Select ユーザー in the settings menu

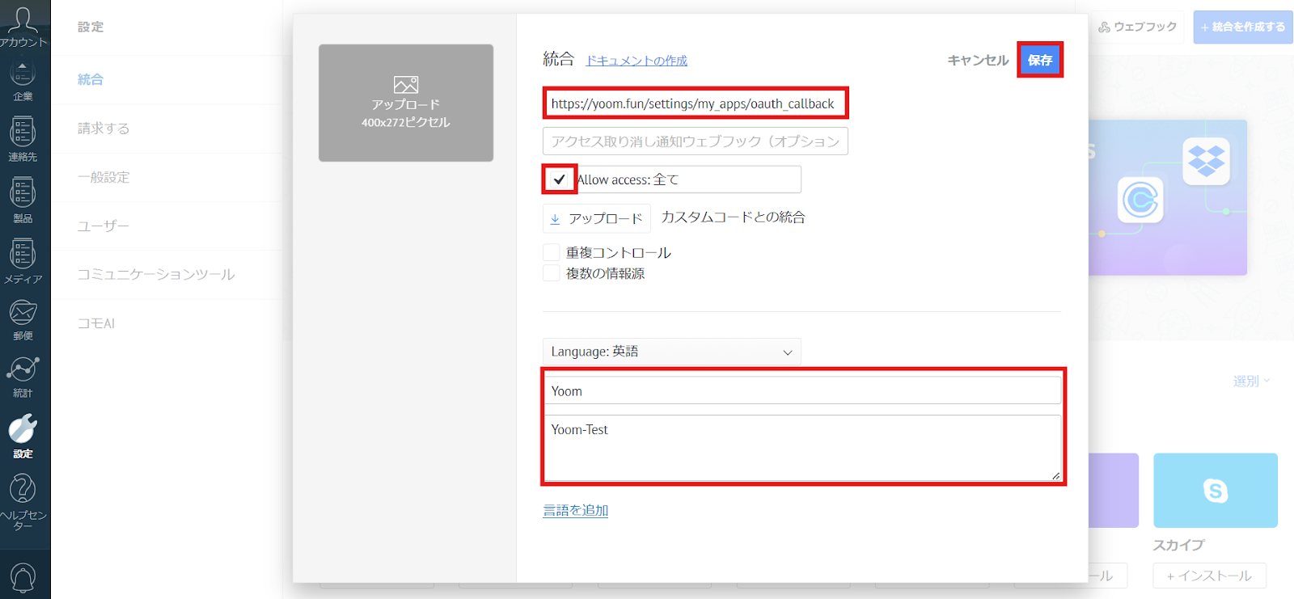pos(104,226)
